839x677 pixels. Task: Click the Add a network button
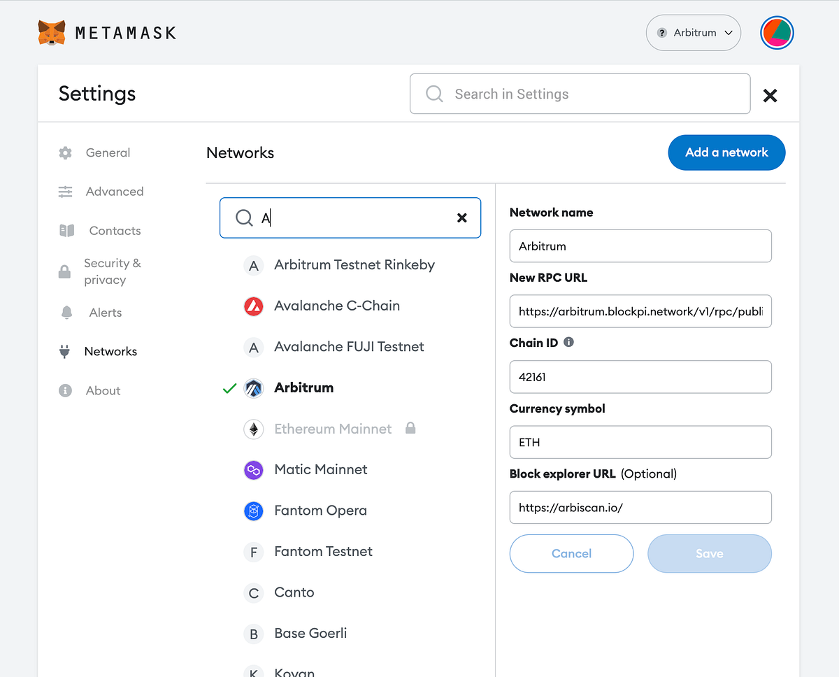[726, 152]
